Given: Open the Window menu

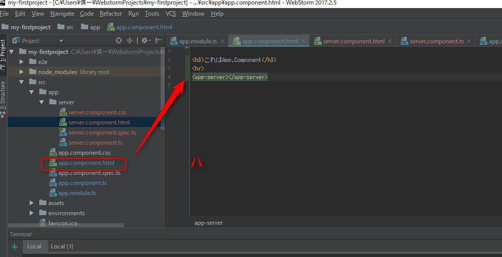Looking at the screenshot, I should click(193, 14).
